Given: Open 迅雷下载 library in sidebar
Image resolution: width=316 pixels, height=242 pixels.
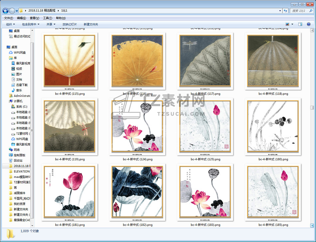Looking at the screenshot, I should (19, 85).
